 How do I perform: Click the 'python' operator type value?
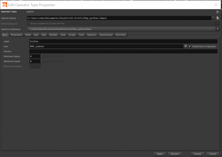coord(30,12)
